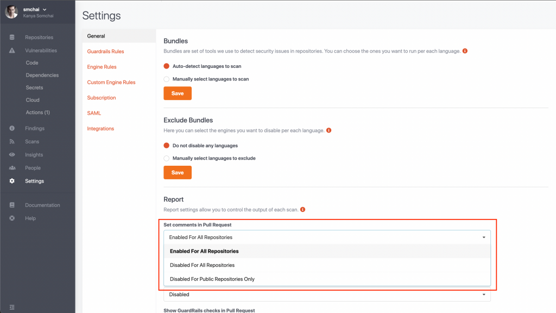This screenshot has height=313, width=556.
Task: Click the smchai username text
Action: pos(31,10)
